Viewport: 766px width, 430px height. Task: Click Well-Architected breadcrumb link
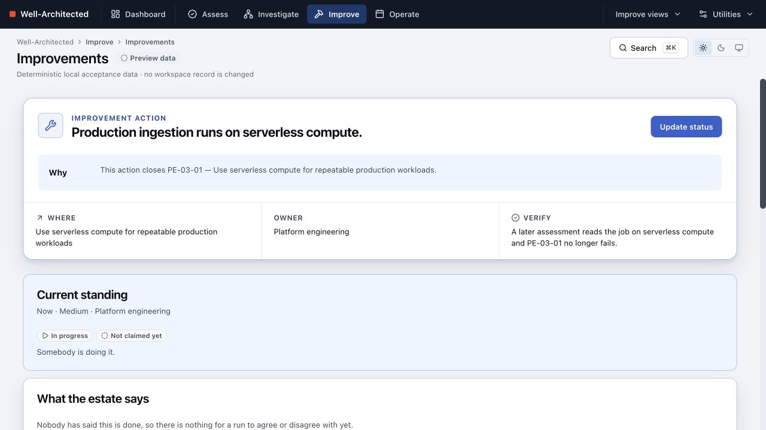(45, 42)
